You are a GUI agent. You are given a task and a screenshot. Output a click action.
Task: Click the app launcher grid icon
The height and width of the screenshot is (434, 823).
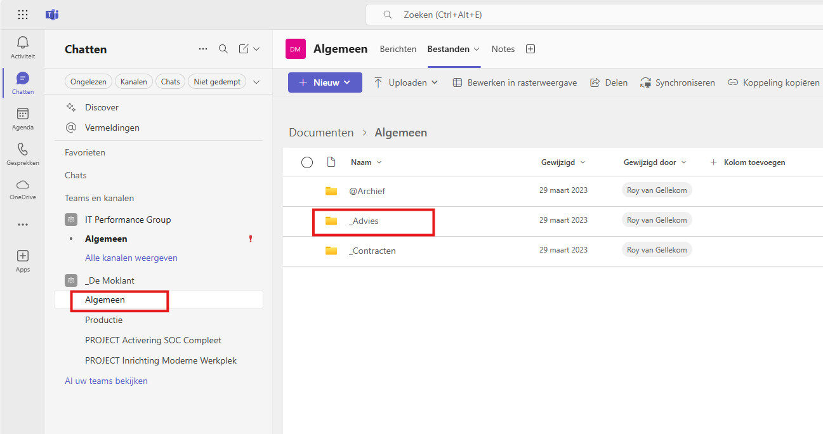pyautogui.click(x=23, y=15)
